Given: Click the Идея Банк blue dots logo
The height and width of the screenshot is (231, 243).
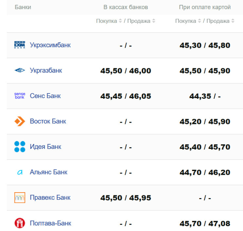Looking at the screenshot, I should 19,146.
